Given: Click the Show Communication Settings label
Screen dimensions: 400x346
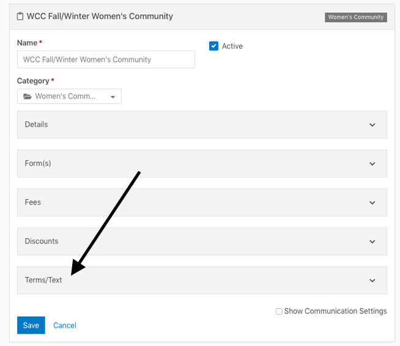Looking at the screenshot, I should (x=335, y=311).
